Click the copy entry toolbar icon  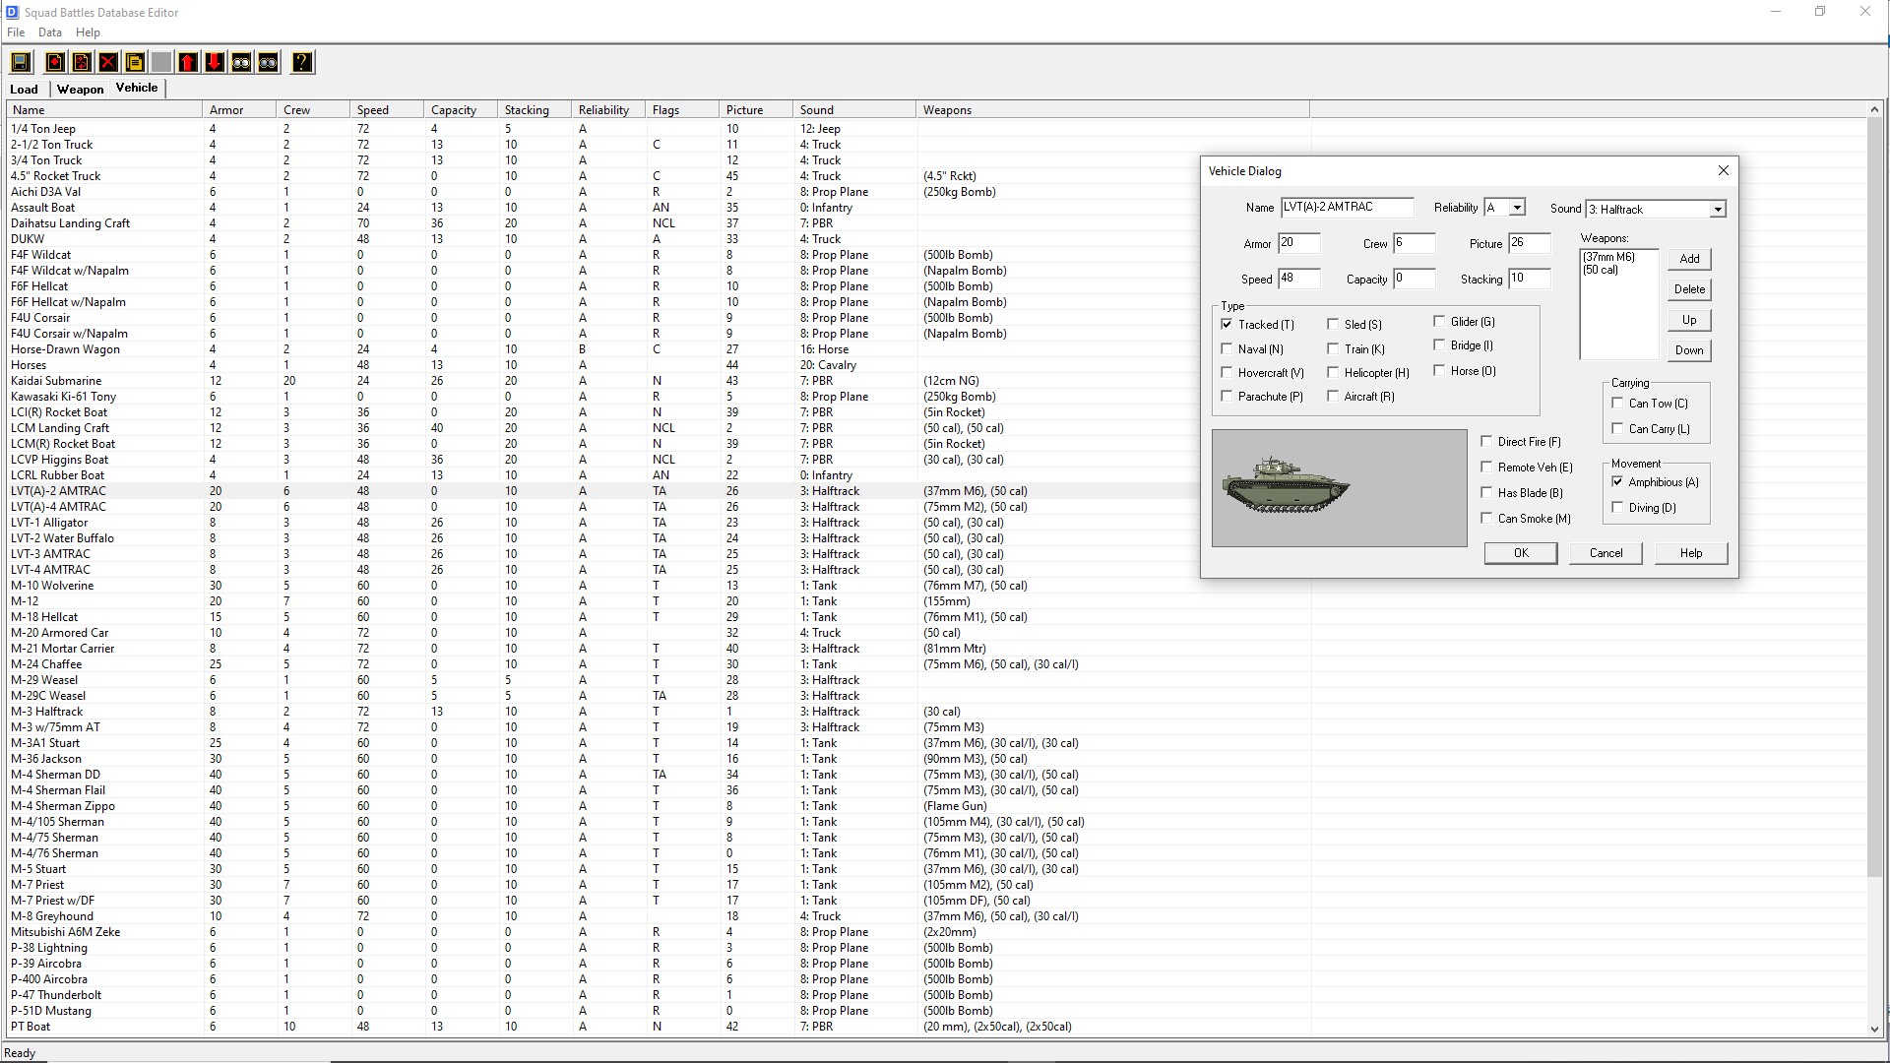[x=135, y=63]
